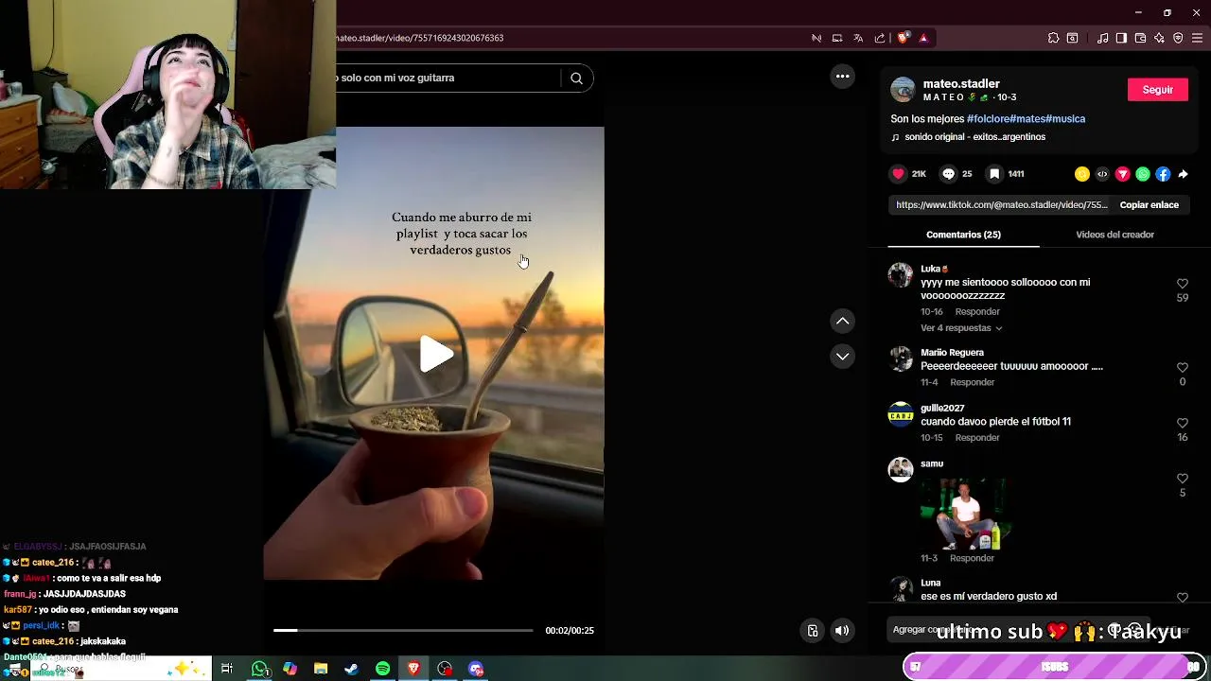
Task: Reply to Luka's comment via Responder
Action: pos(977,312)
